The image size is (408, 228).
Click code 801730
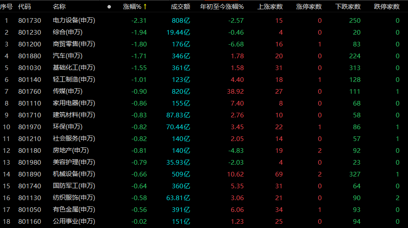[30, 21]
